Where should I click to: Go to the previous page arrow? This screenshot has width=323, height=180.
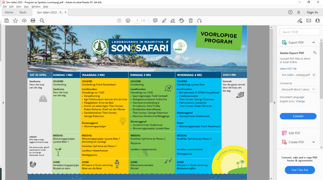click(119, 21)
